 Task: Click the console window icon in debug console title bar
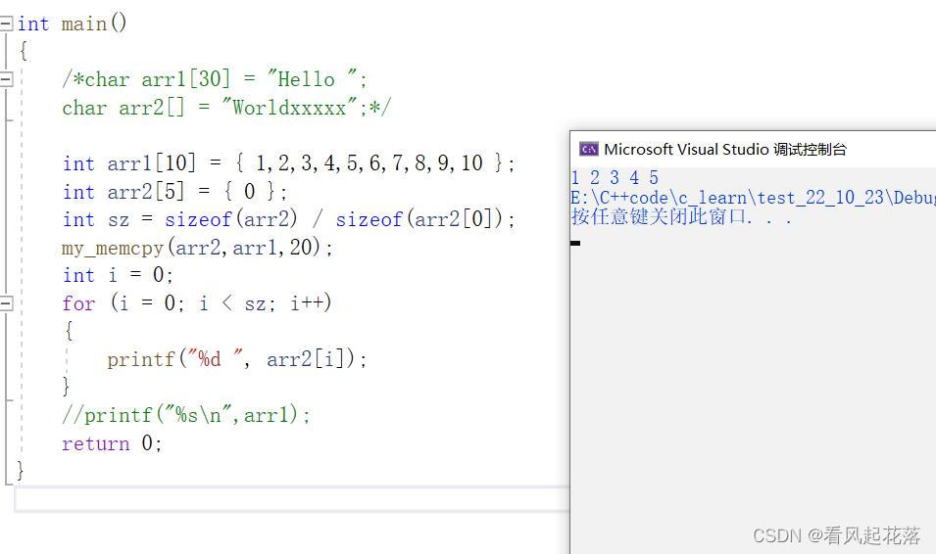point(589,149)
